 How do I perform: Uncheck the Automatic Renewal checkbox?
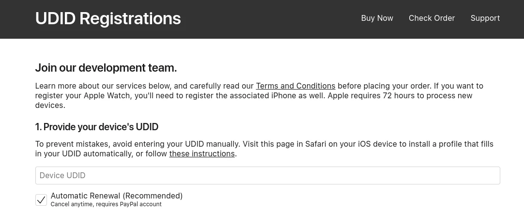[x=41, y=199]
